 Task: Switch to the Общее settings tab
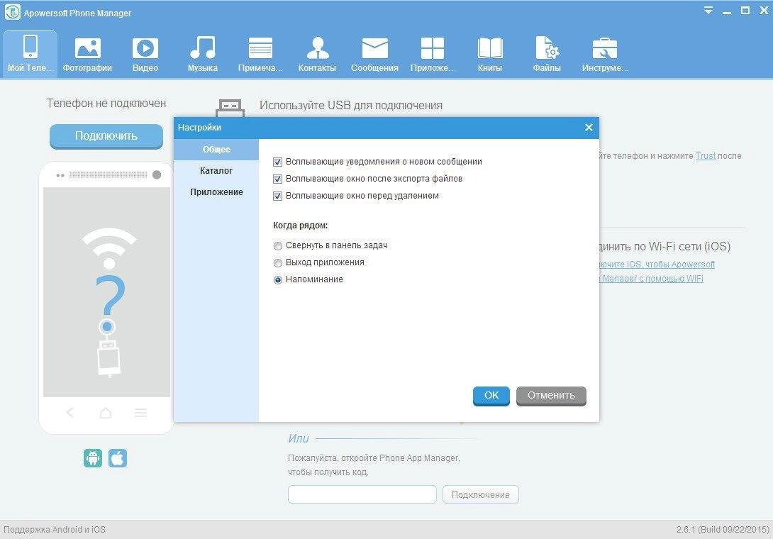(x=216, y=150)
